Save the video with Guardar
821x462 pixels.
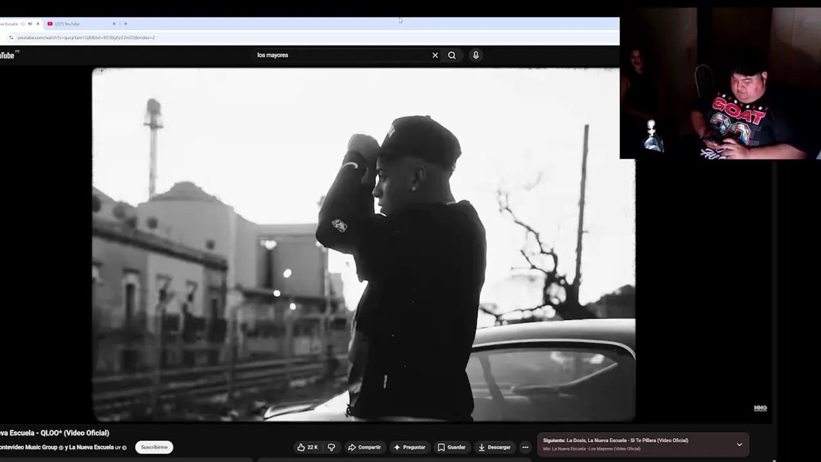pyautogui.click(x=452, y=447)
